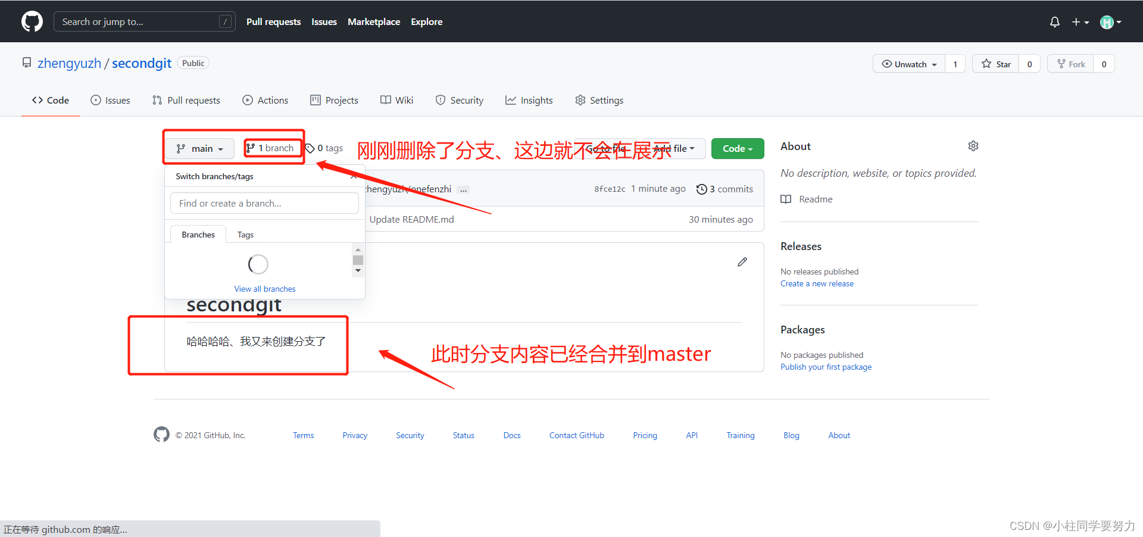The height and width of the screenshot is (537, 1143).
Task: Click the branch list scrollbar down arrow
Action: coord(358,271)
